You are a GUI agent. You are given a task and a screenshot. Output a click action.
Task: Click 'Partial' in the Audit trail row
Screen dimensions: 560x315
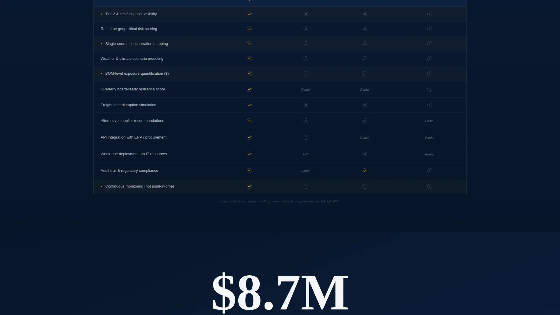[x=306, y=171]
